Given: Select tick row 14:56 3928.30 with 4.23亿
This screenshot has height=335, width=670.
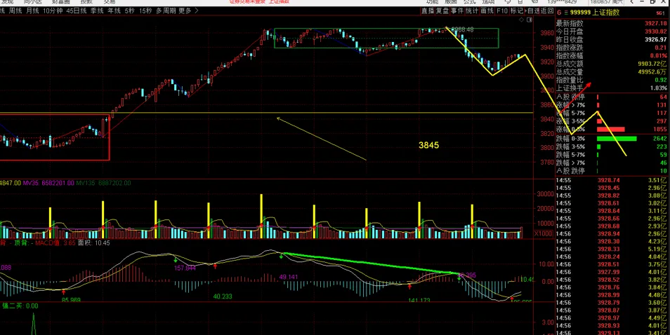Looking at the screenshot, I should (x=612, y=241).
